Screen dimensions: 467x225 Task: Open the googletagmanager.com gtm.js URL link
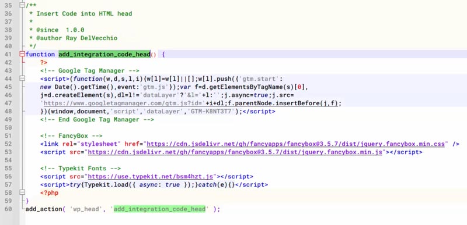(x=124, y=103)
